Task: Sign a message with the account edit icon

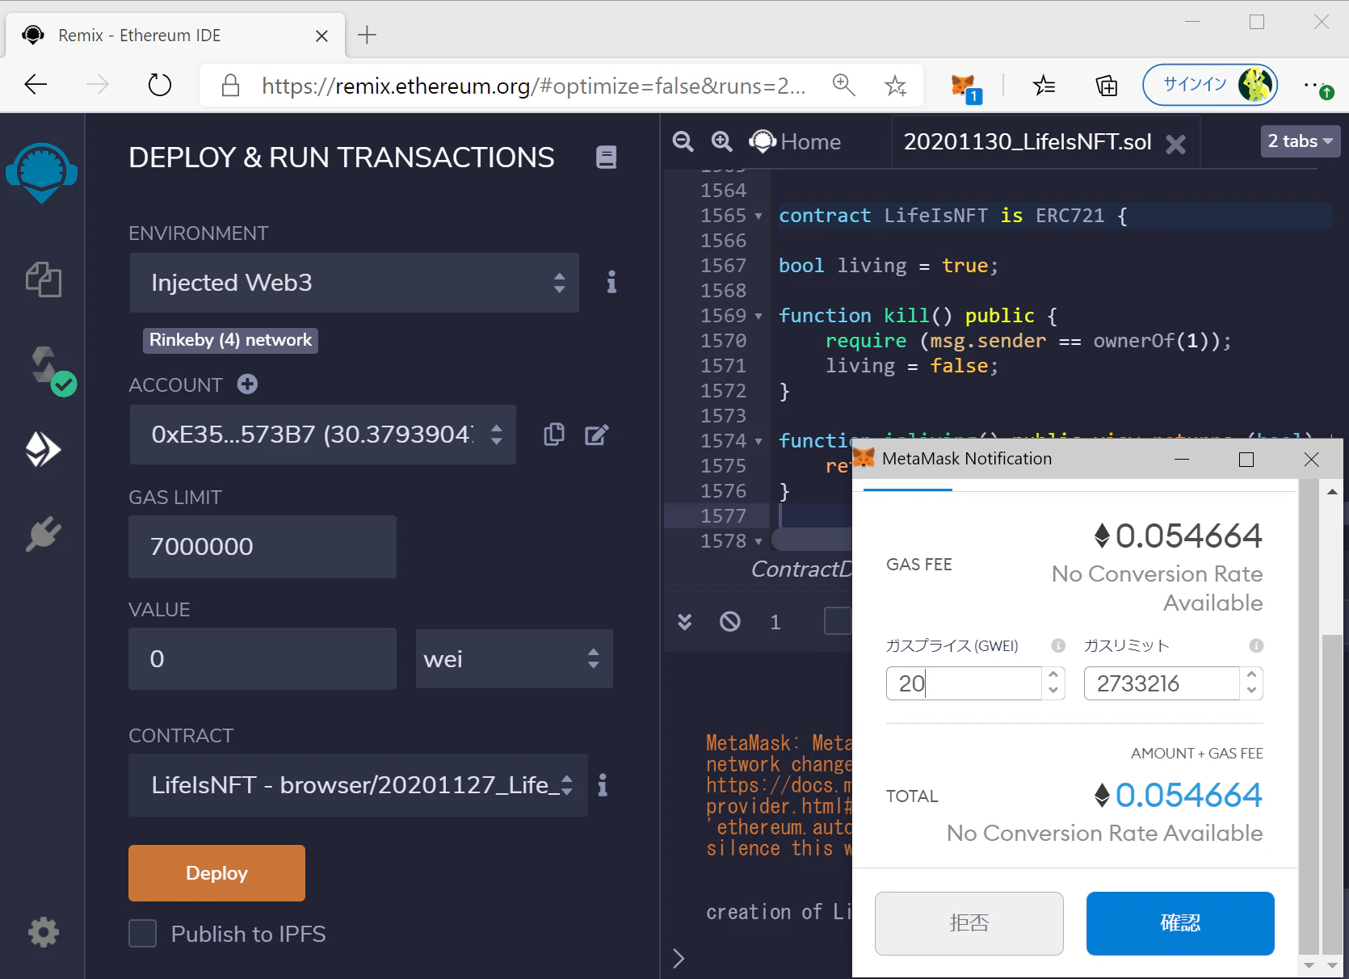Action: (597, 435)
